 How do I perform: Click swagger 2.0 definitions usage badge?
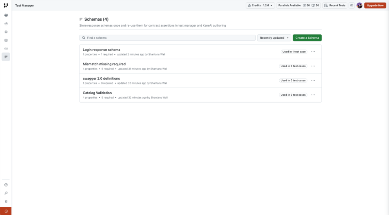[293, 81]
